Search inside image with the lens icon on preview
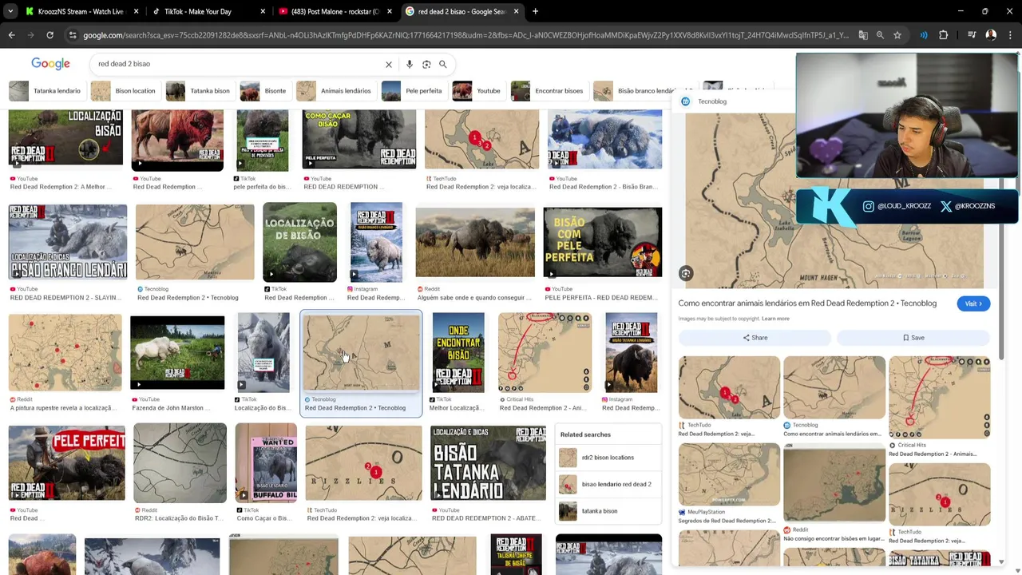The width and height of the screenshot is (1022, 575). [686, 273]
